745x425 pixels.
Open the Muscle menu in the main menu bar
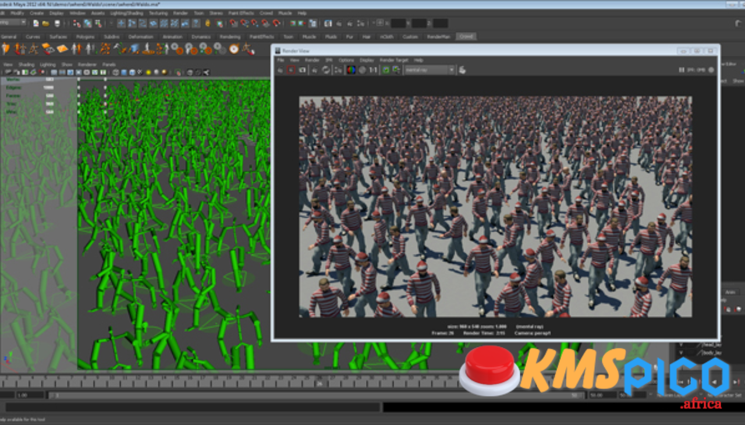tap(285, 13)
